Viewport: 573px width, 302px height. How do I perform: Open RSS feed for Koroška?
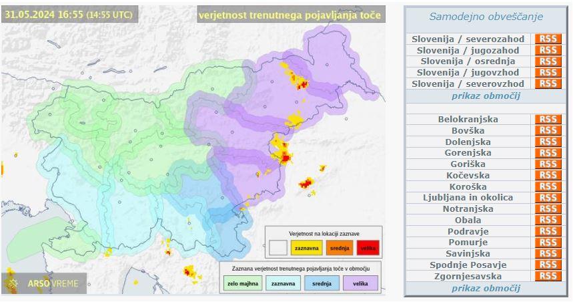tap(548, 186)
